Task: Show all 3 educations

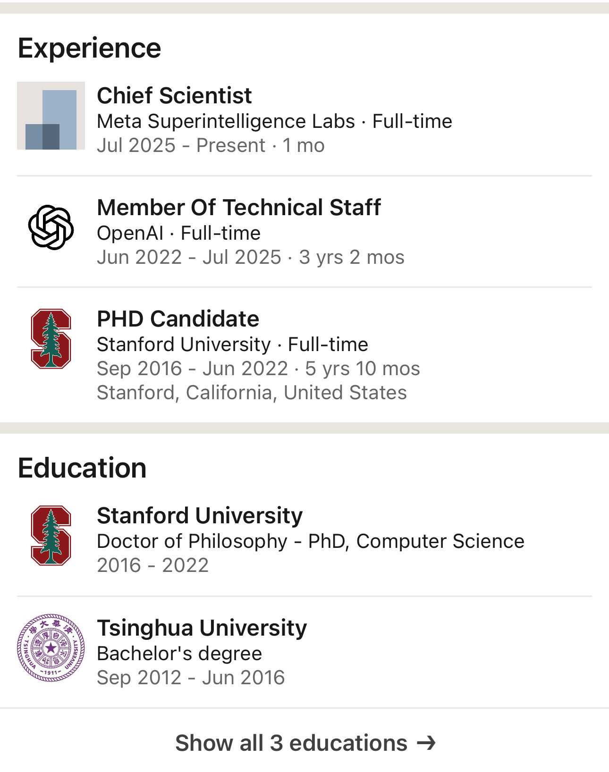Action: tap(304, 743)
